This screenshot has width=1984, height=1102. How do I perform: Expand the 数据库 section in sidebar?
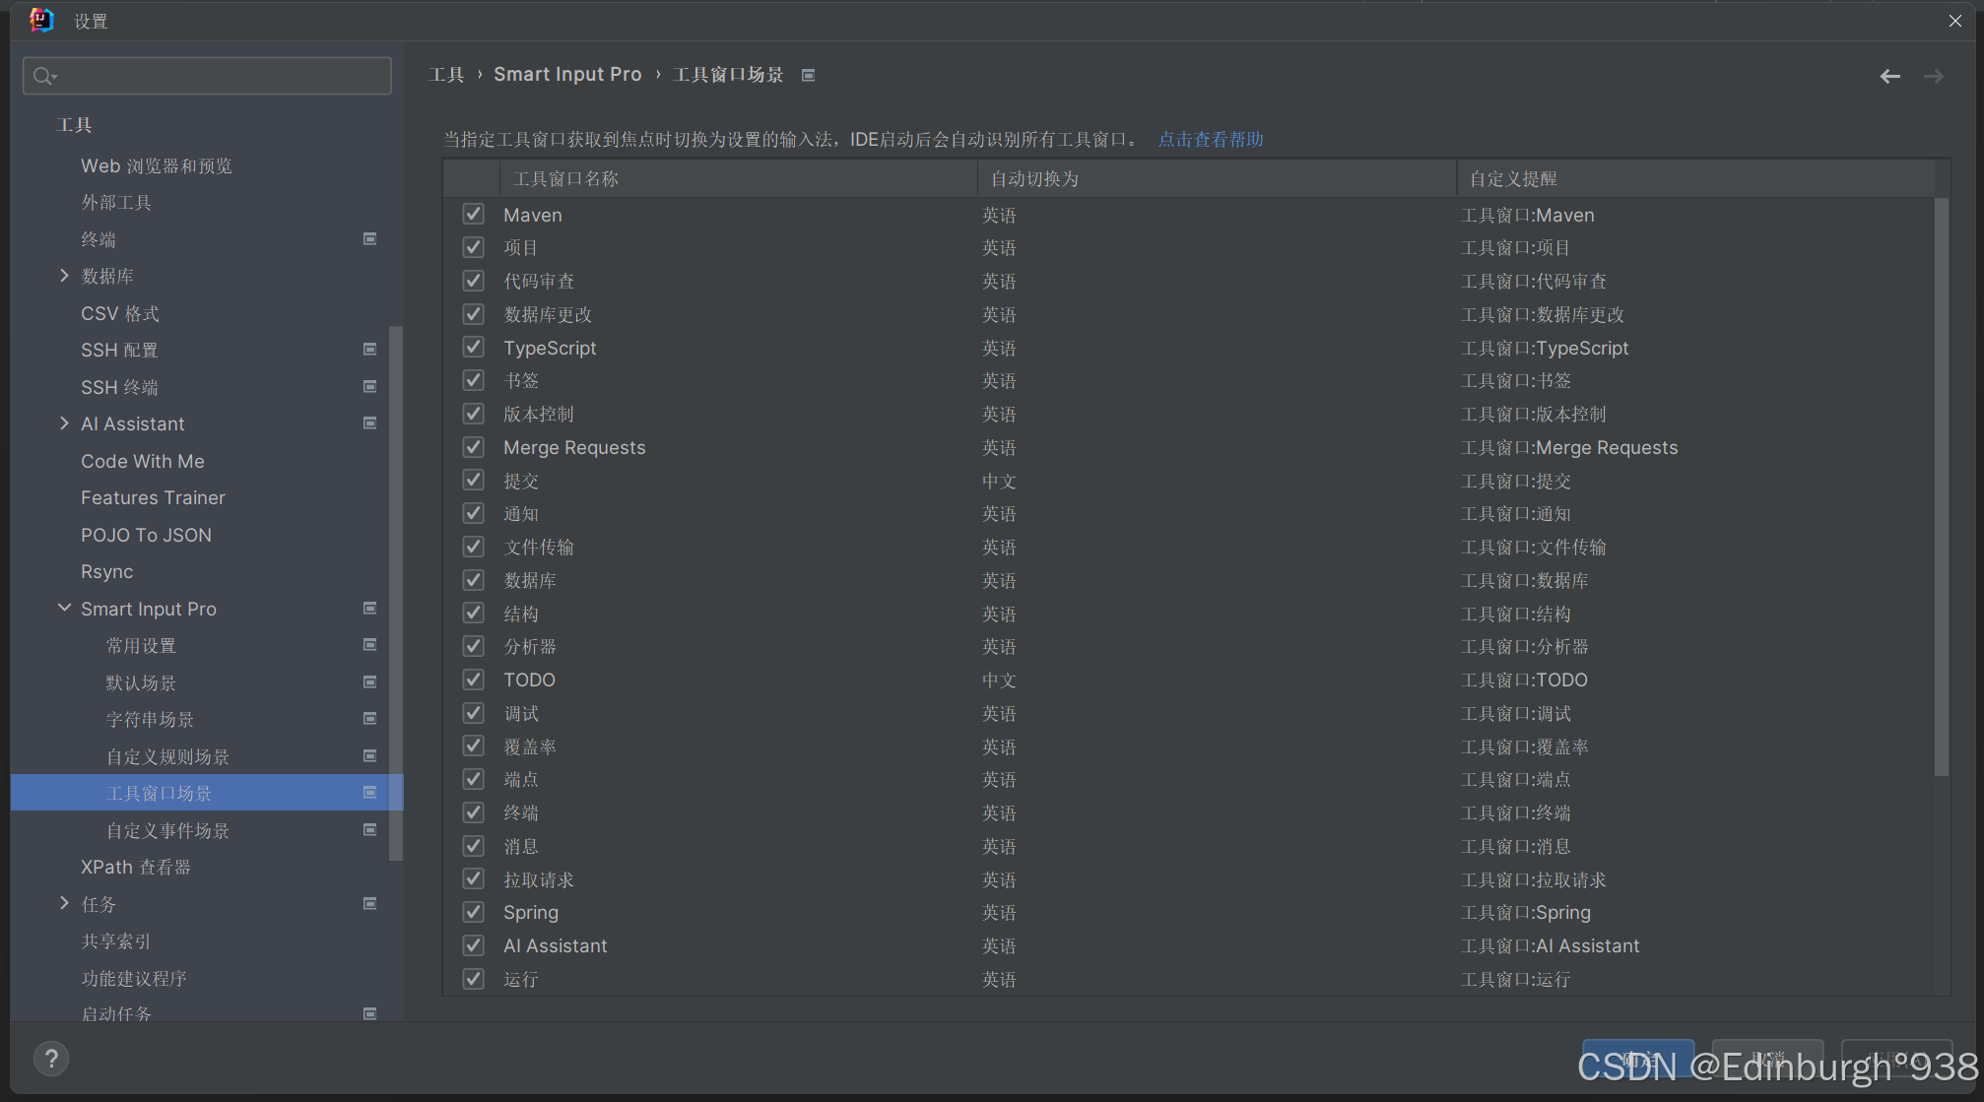(64, 276)
